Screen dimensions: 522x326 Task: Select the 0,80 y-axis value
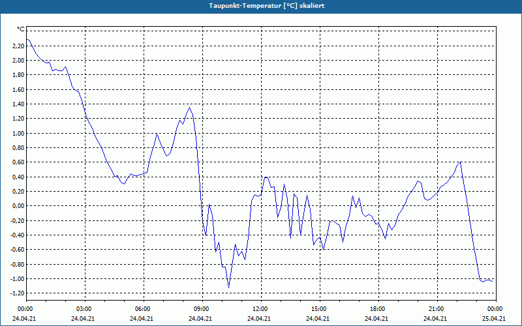pyautogui.click(x=18, y=148)
